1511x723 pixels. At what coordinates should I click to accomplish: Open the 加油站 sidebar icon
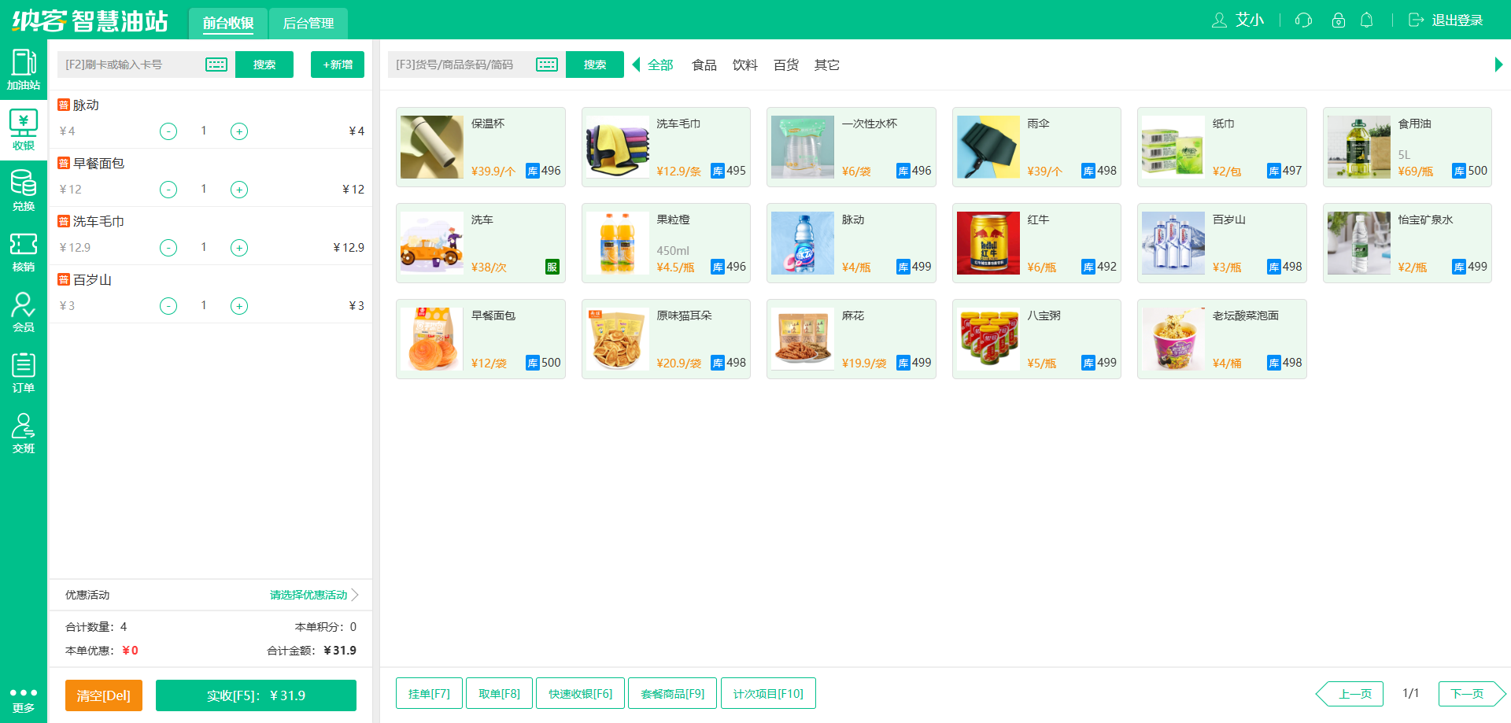tap(24, 70)
